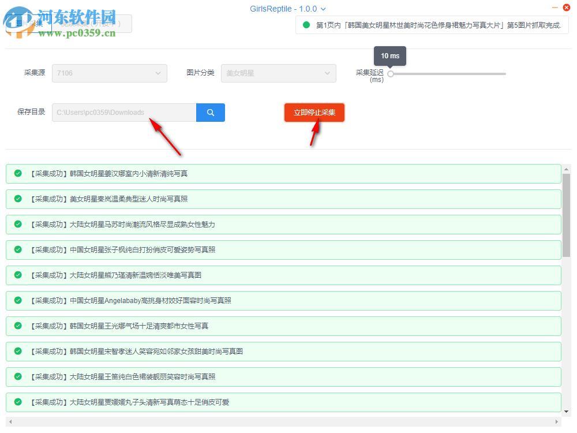The image size is (577, 433).
Task: Click the green check icon for 姜汉娜 entry
Action: (x=18, y=173)
